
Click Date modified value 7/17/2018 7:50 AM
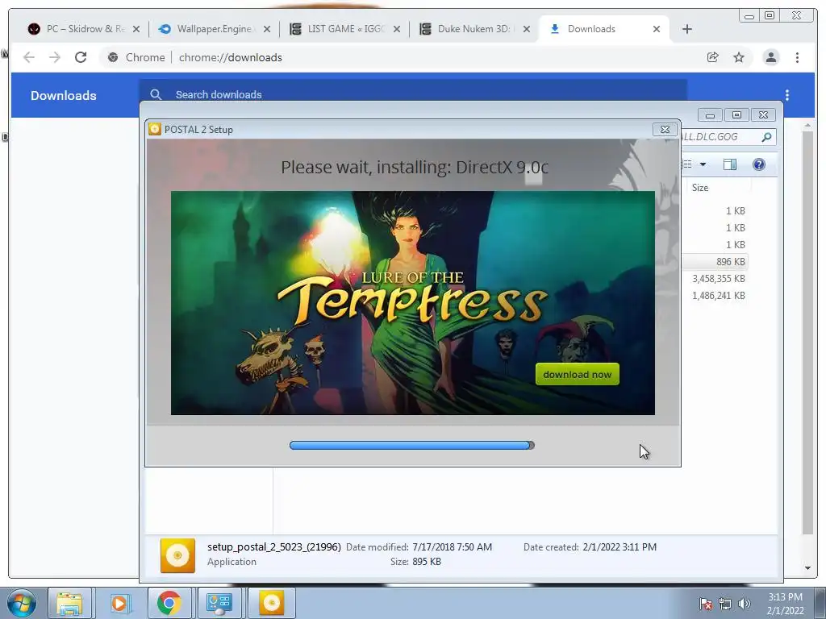pos(452,547)
